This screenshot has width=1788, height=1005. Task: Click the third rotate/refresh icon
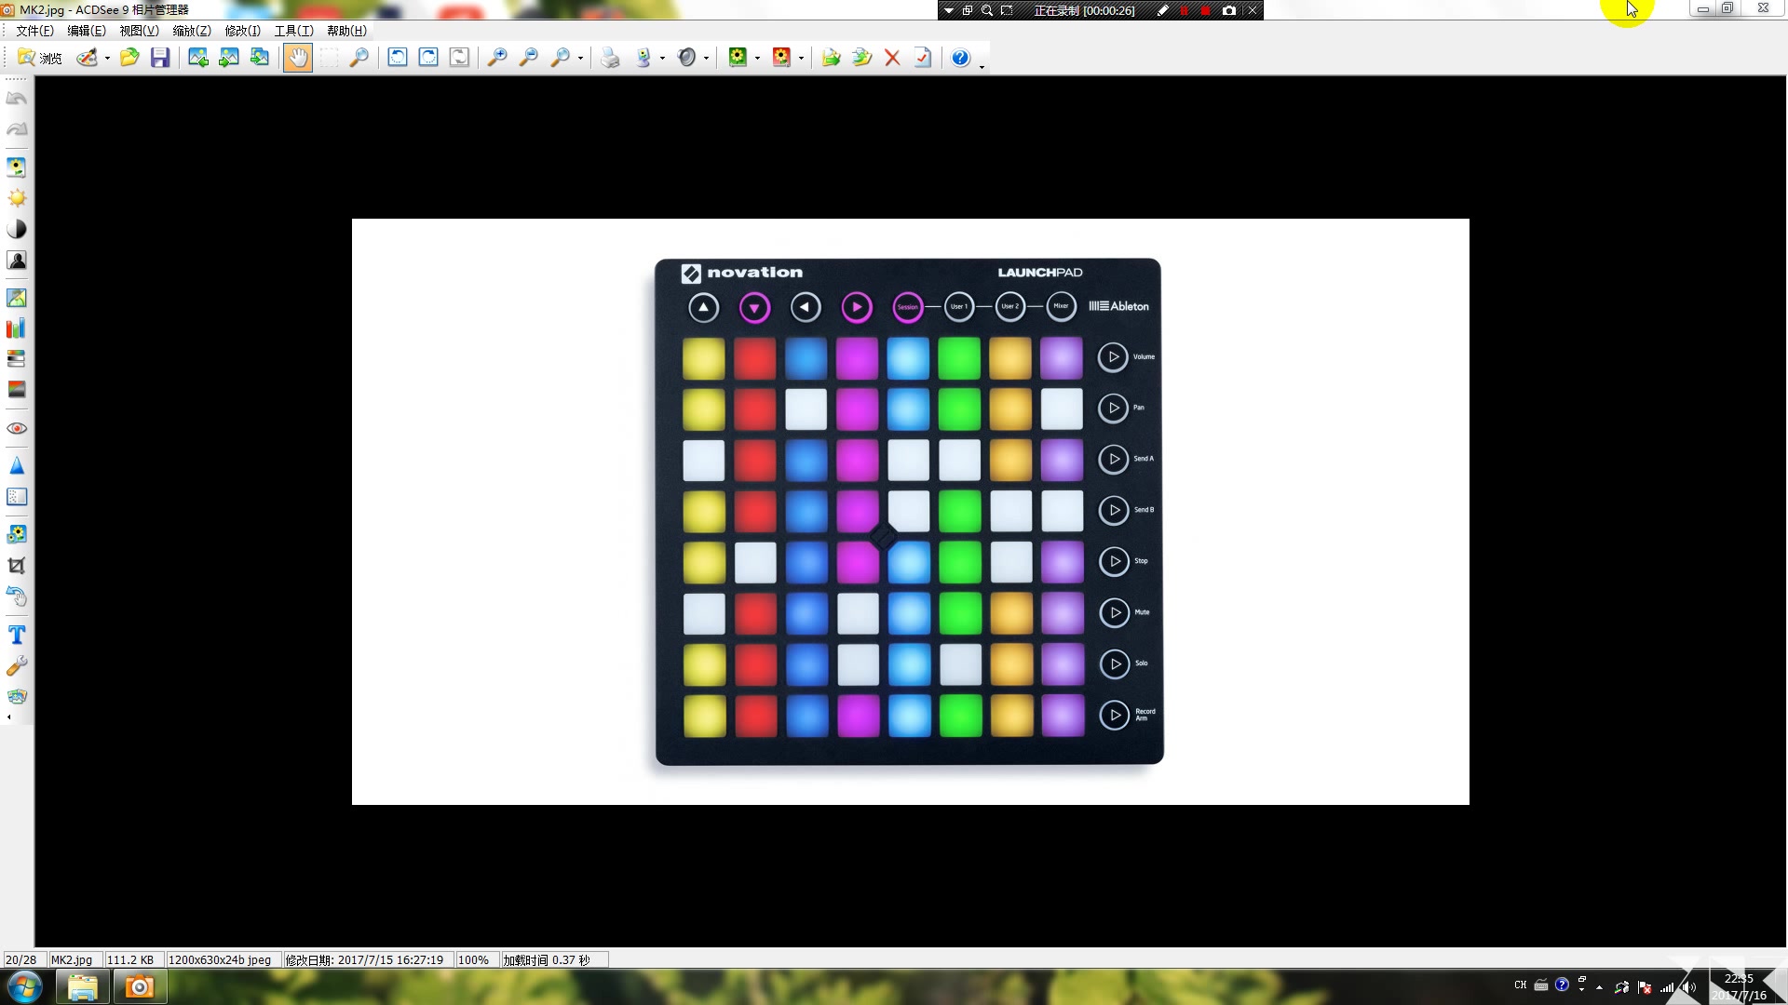(x=459, y=58)
